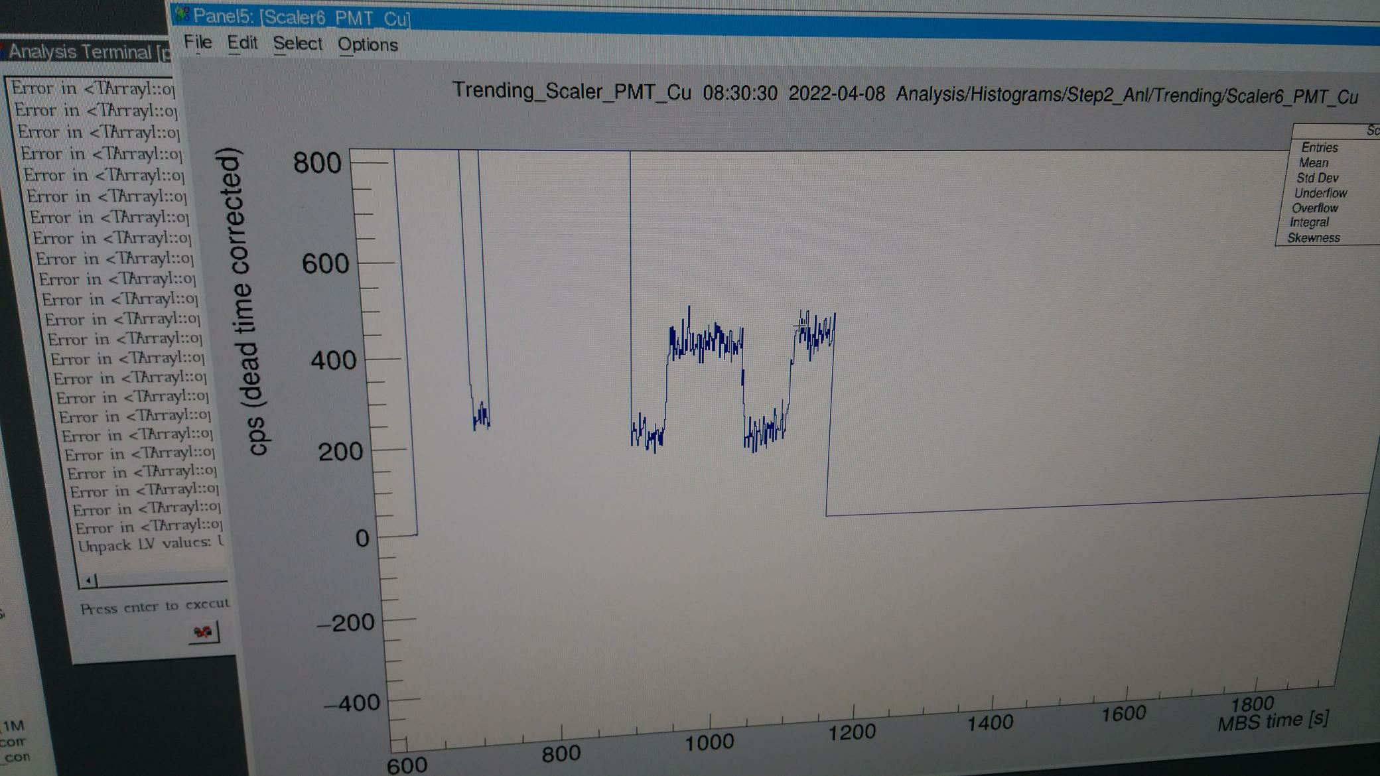Select the Entries row in stats box
The width and height of the screenshot is (1380, 776).
point(1319,147)
